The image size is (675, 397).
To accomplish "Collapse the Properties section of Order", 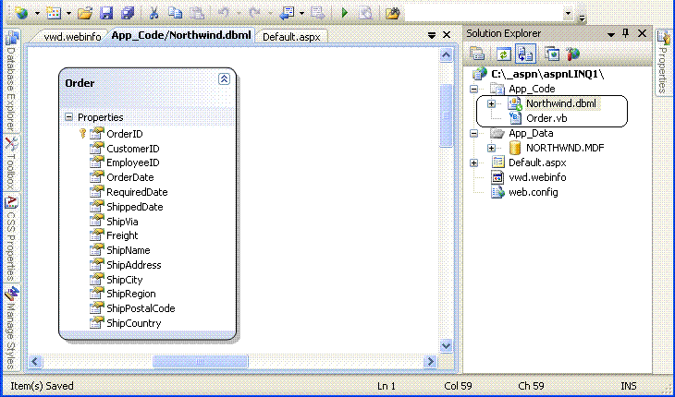I will tap(68, 117).
